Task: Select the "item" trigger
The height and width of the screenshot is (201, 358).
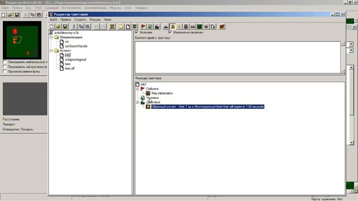Action: pos(68,64)
